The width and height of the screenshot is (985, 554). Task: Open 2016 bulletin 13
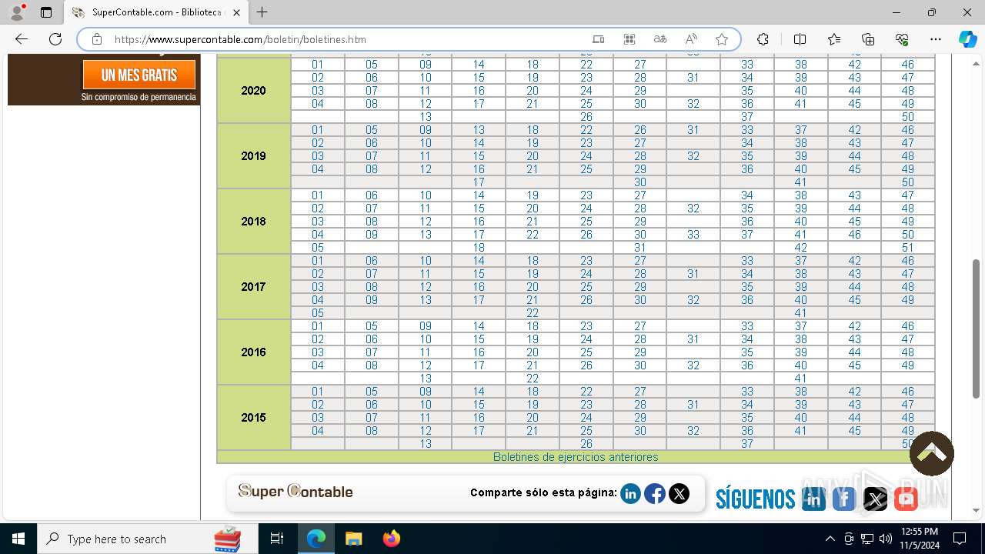pyautogui.click(x=426, y=379)
